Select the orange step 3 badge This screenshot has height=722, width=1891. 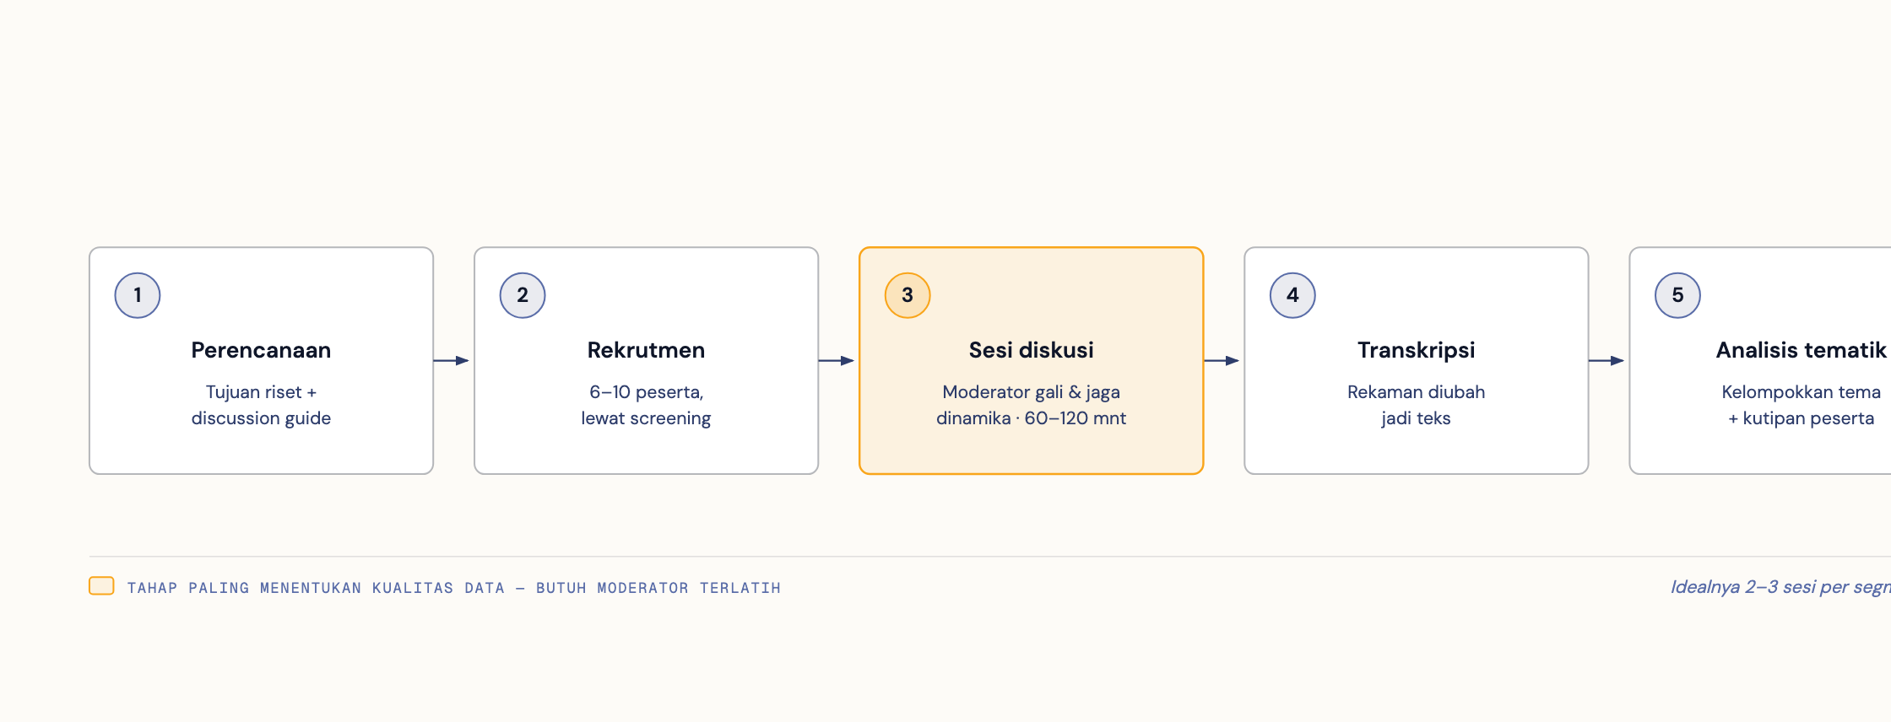click(x=908, y=295)
